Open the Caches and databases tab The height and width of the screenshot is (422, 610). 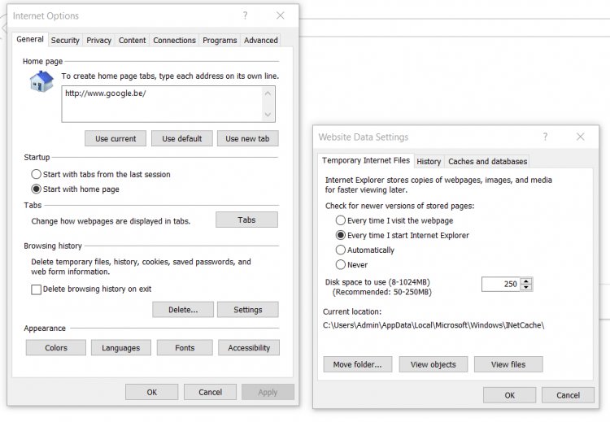coord(487,161)
